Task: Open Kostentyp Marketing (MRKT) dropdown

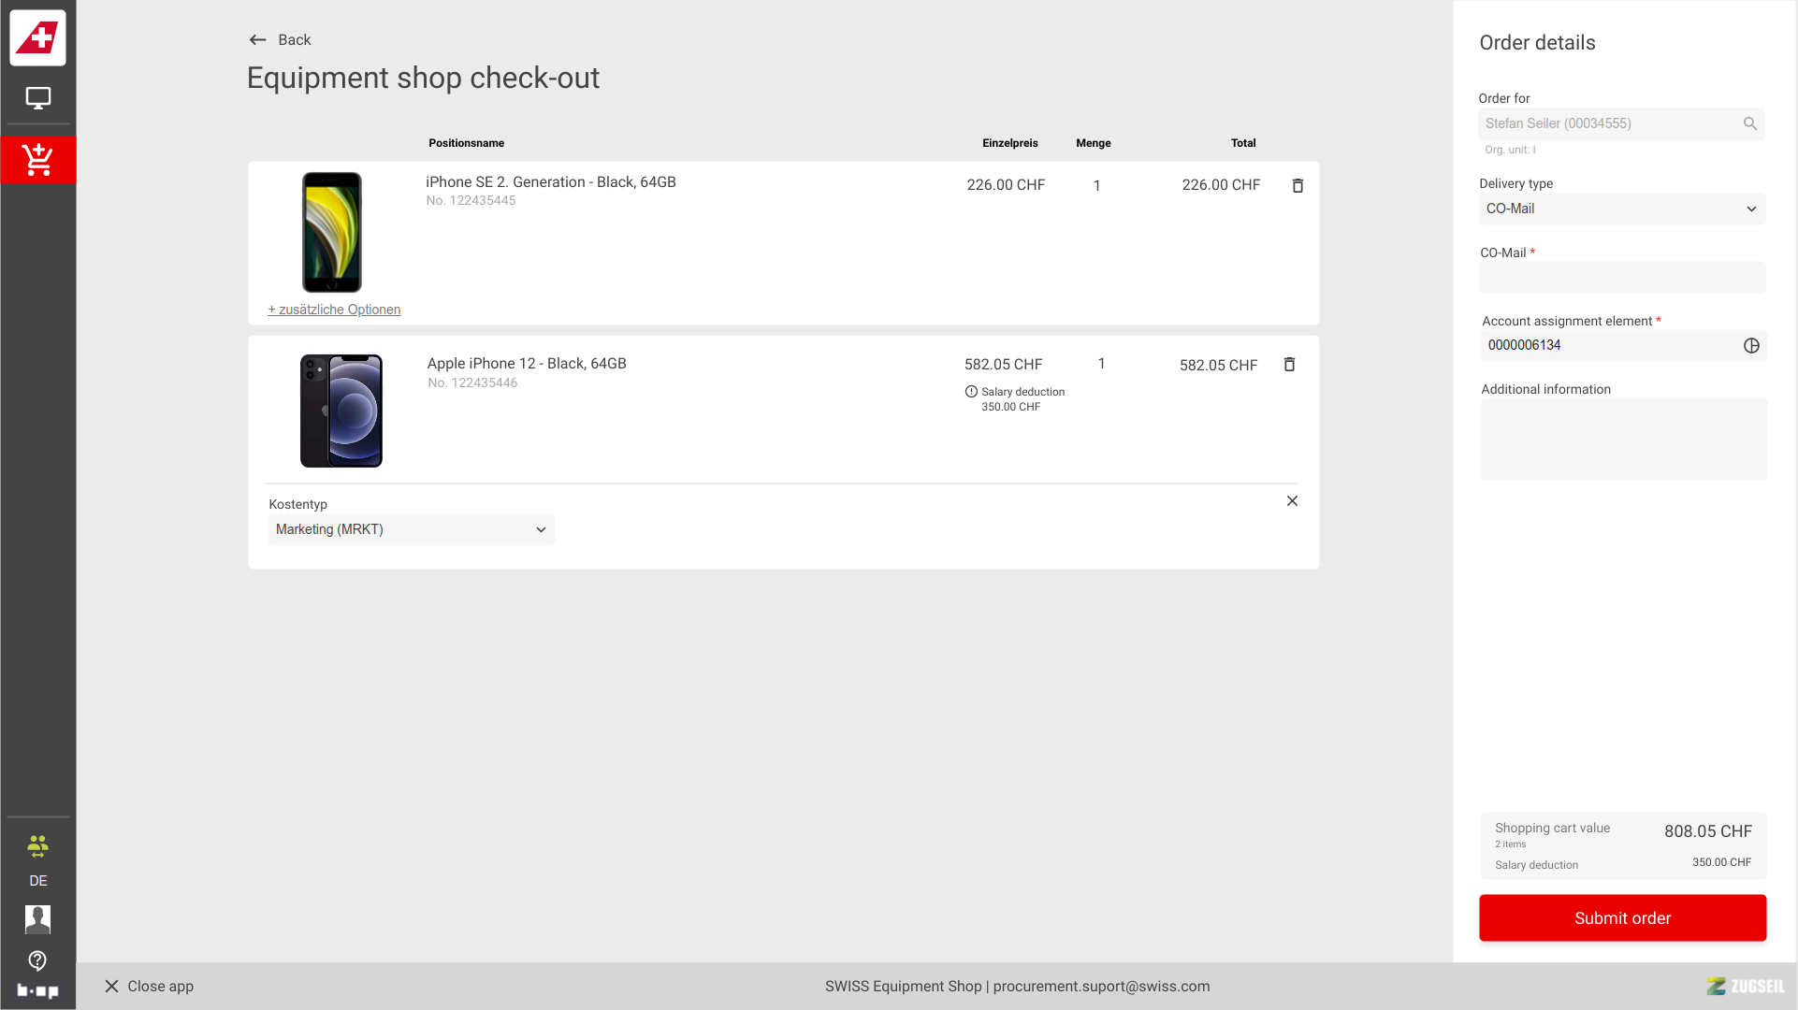Action: (412, 530)
